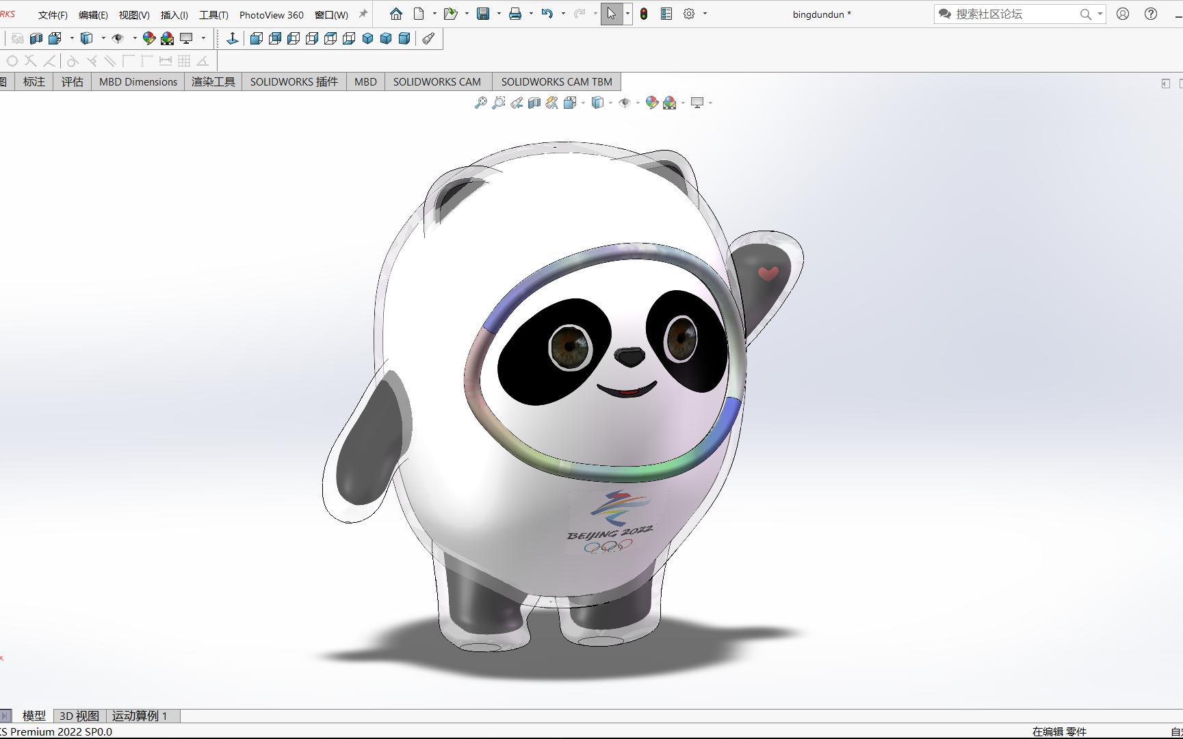The height and width of the screenshot is (739, 1183).
Task: Toggle the Select arrow tool
Action: click(611, 14)
